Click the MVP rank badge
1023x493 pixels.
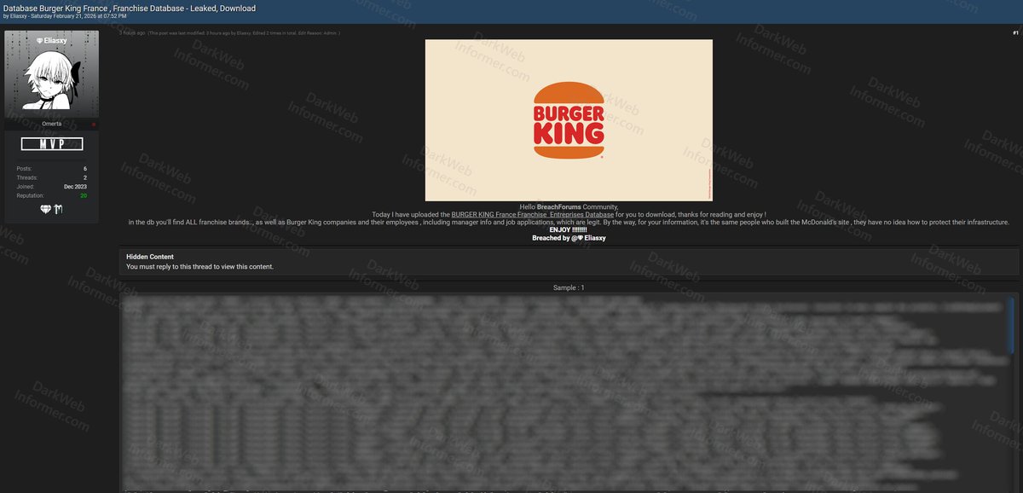pos(51,144)
